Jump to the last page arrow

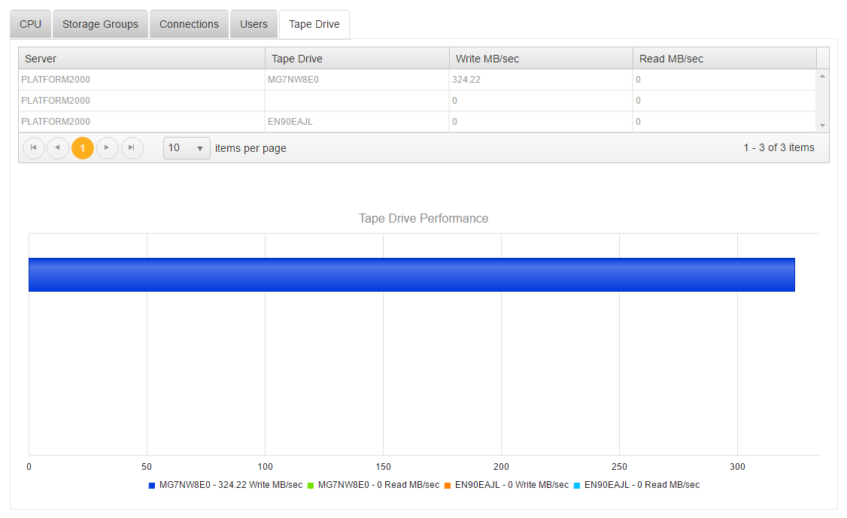132,148
